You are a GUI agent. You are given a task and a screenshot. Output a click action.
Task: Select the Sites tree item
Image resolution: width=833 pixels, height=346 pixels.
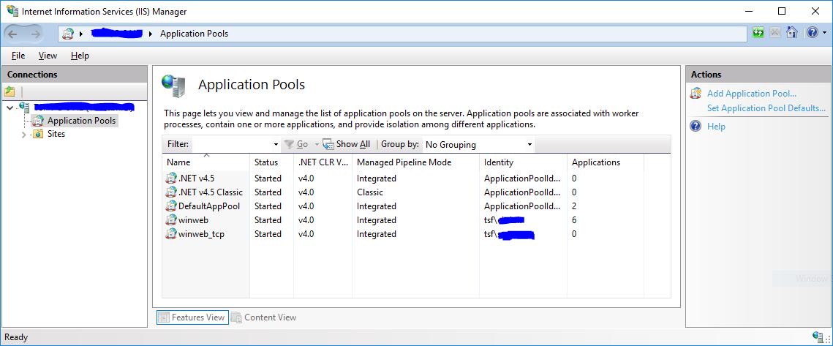click(x=56, y=134)
